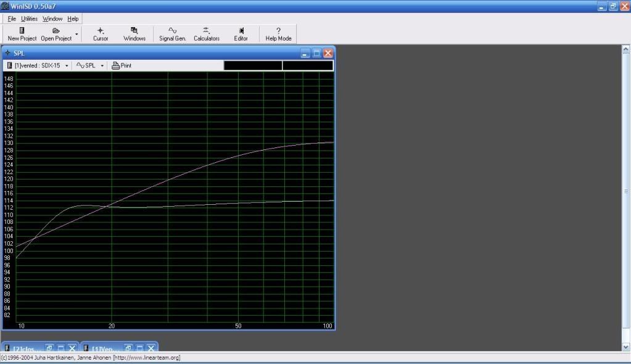Click the Print button in SPL window
This screenshot has width=631, height=364.
coord(122,65)
